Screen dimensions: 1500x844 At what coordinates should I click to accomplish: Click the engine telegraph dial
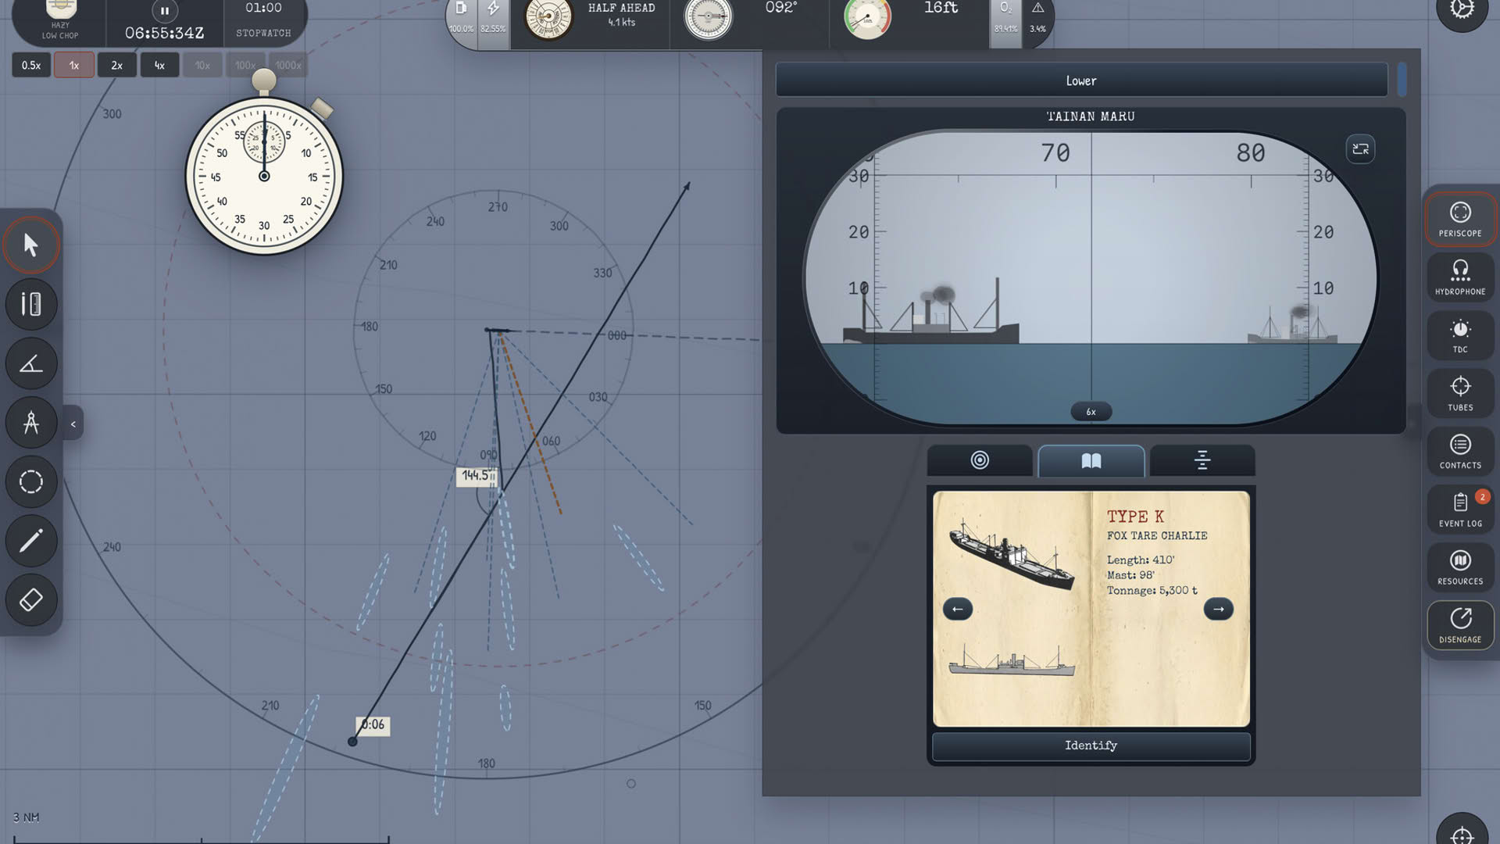pyautogui.click(x=548, y=17)
